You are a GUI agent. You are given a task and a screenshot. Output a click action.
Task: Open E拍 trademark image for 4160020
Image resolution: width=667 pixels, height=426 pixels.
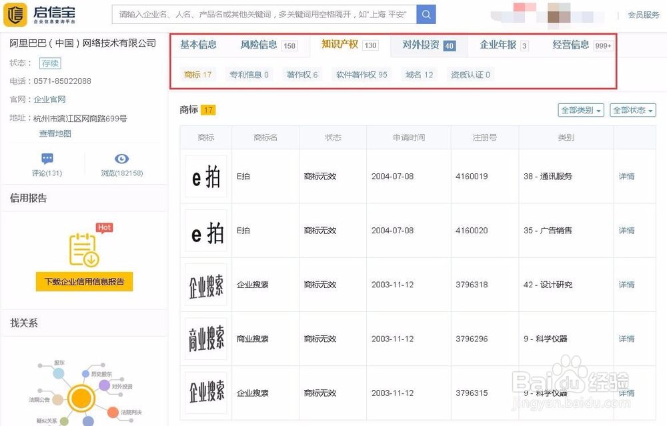pyautogui.click(x=206, y=231)
